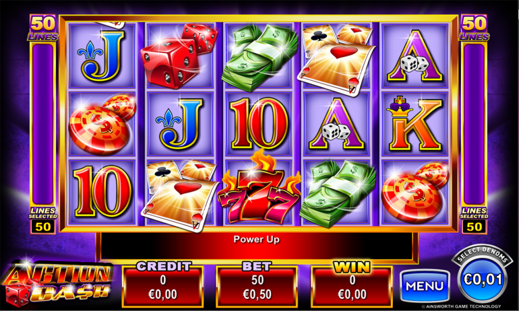Image resolution: width=519 pixels, height=311 pixels.
Task: Click the right 50 Lines indicator
Action: tap(474, 28)
